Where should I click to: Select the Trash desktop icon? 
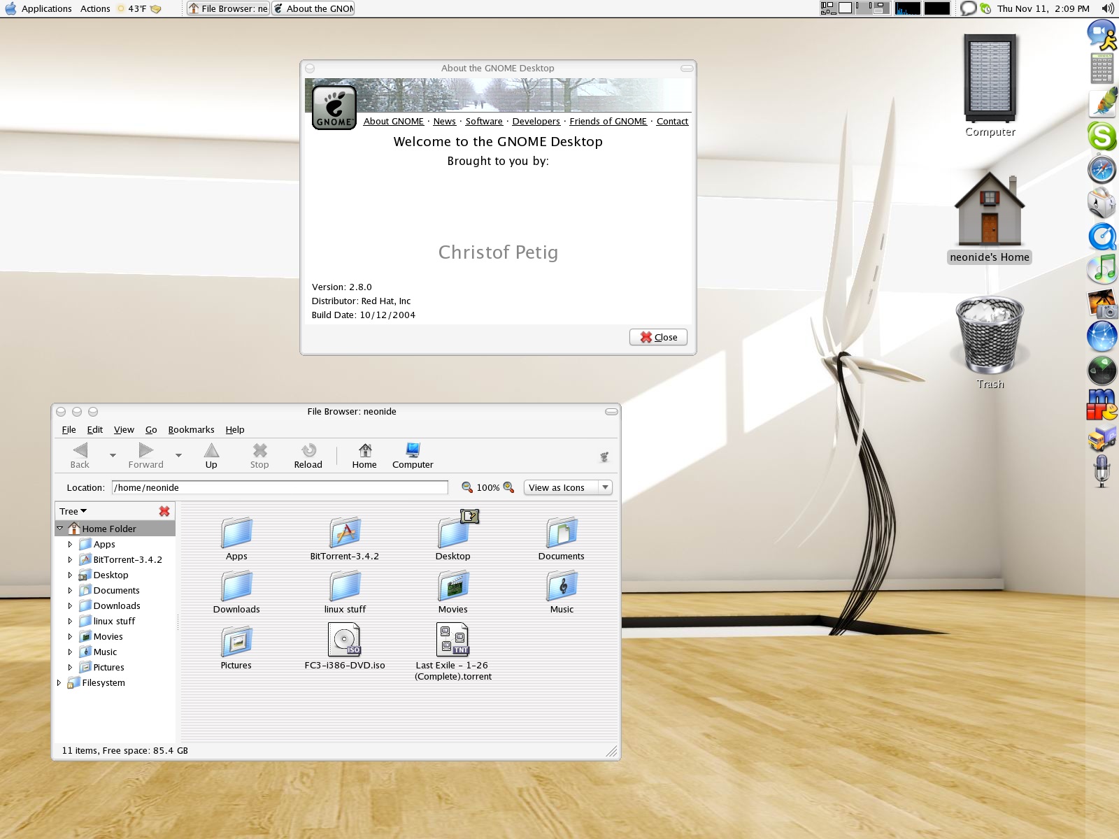click(x=990, y=343)
